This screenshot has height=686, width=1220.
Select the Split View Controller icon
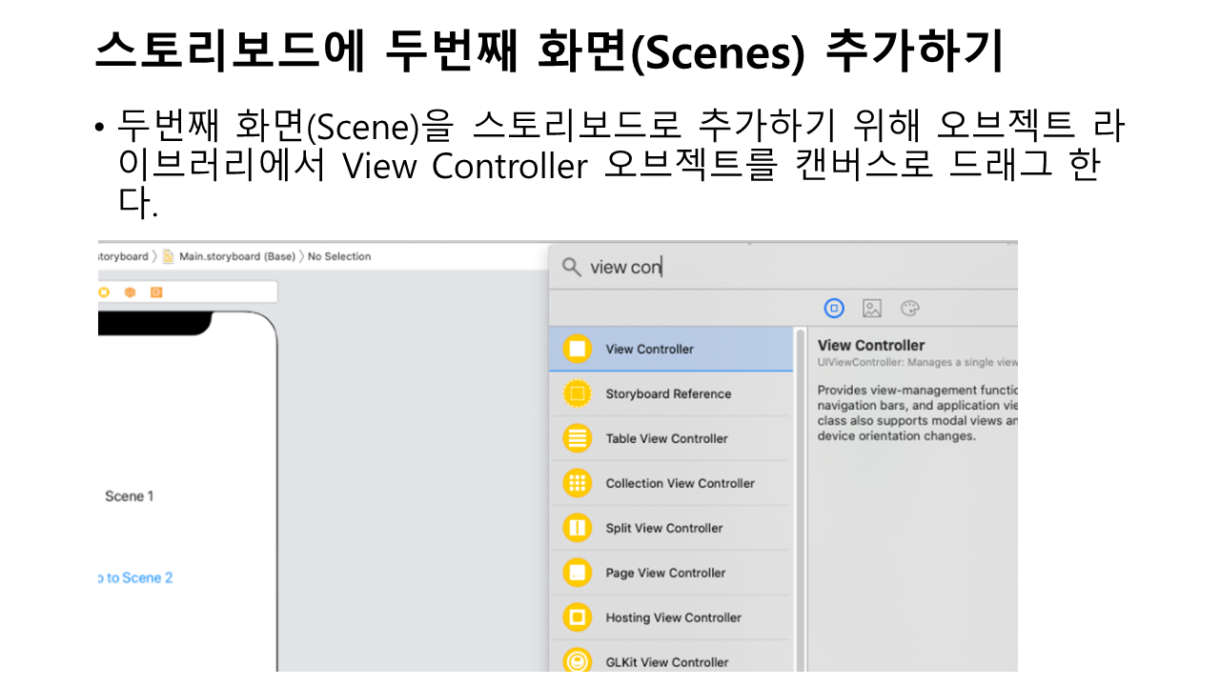(577, 528)
